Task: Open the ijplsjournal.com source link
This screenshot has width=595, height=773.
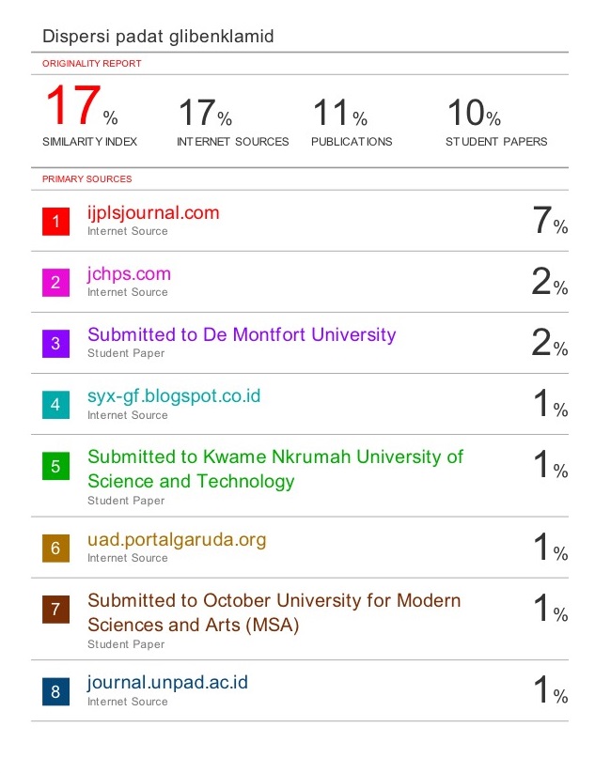Action: [x=153, y=213]
